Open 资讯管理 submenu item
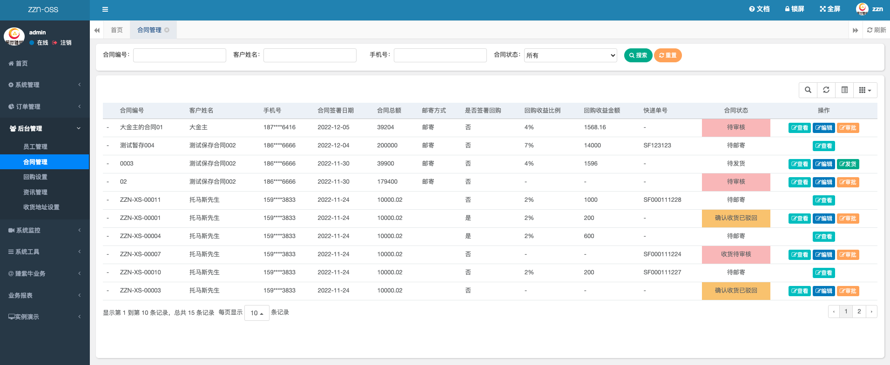The height and width of the screenshot is (365, 890). [45, 192]
